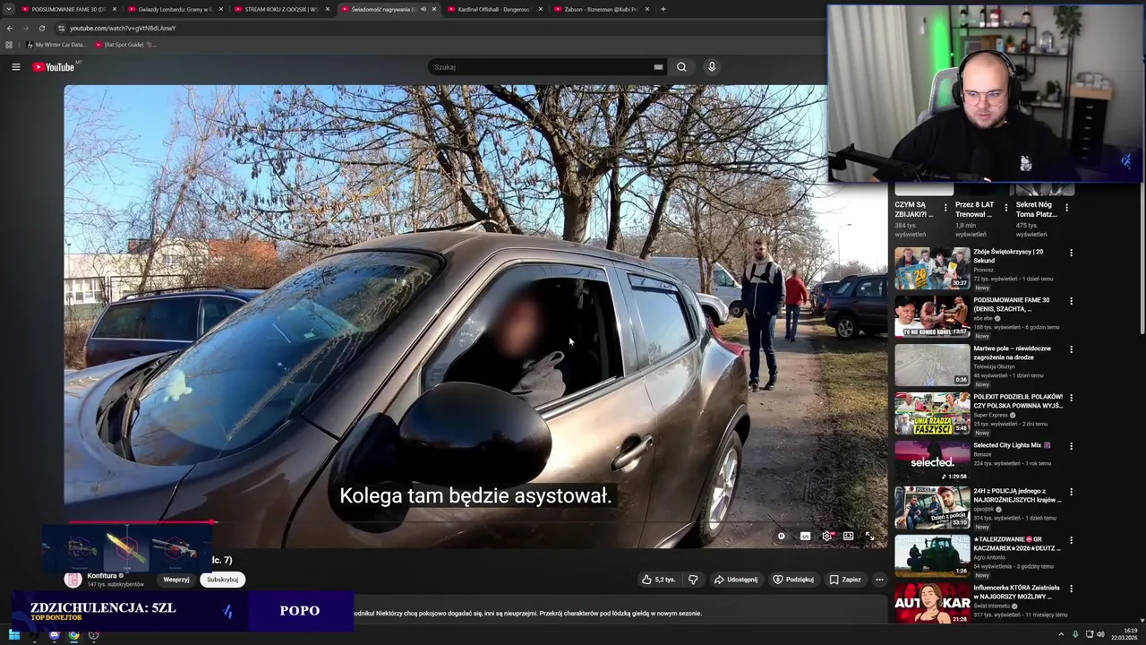The width and height of the screenshot is (1146, 645).
Task: Start voice search with the microphone
Action: tap(712, 67)
